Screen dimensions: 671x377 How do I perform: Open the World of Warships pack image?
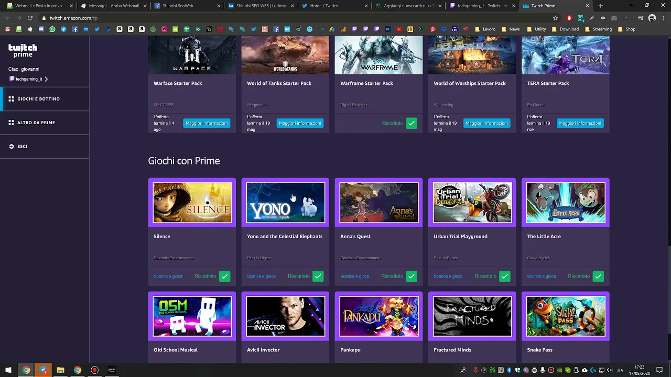click(x=472, y=55)
